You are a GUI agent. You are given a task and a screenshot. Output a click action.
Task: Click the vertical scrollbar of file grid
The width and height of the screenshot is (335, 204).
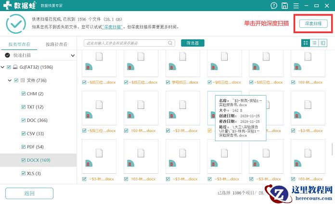pos(332,149)
